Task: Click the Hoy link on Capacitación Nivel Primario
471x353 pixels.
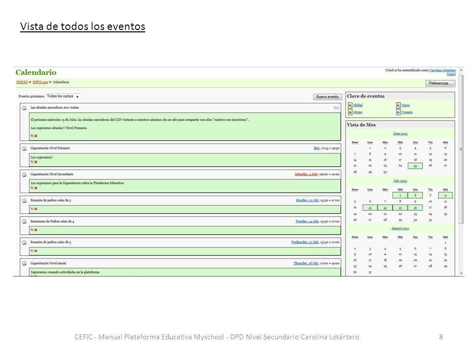Action: [316, 148]
